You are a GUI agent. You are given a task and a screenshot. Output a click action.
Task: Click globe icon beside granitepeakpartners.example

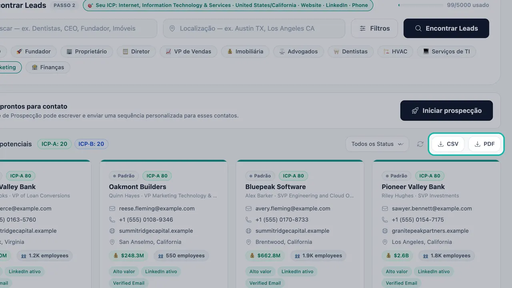click(x=385, y=231)
